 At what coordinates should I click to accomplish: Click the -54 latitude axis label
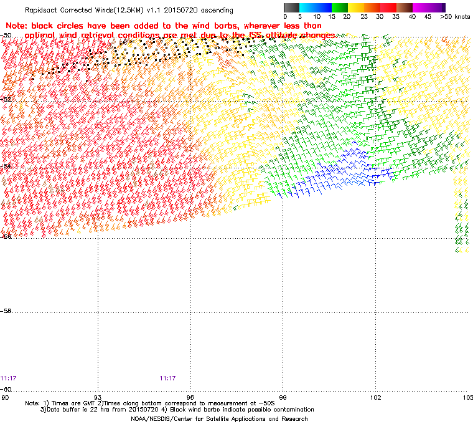6,166
